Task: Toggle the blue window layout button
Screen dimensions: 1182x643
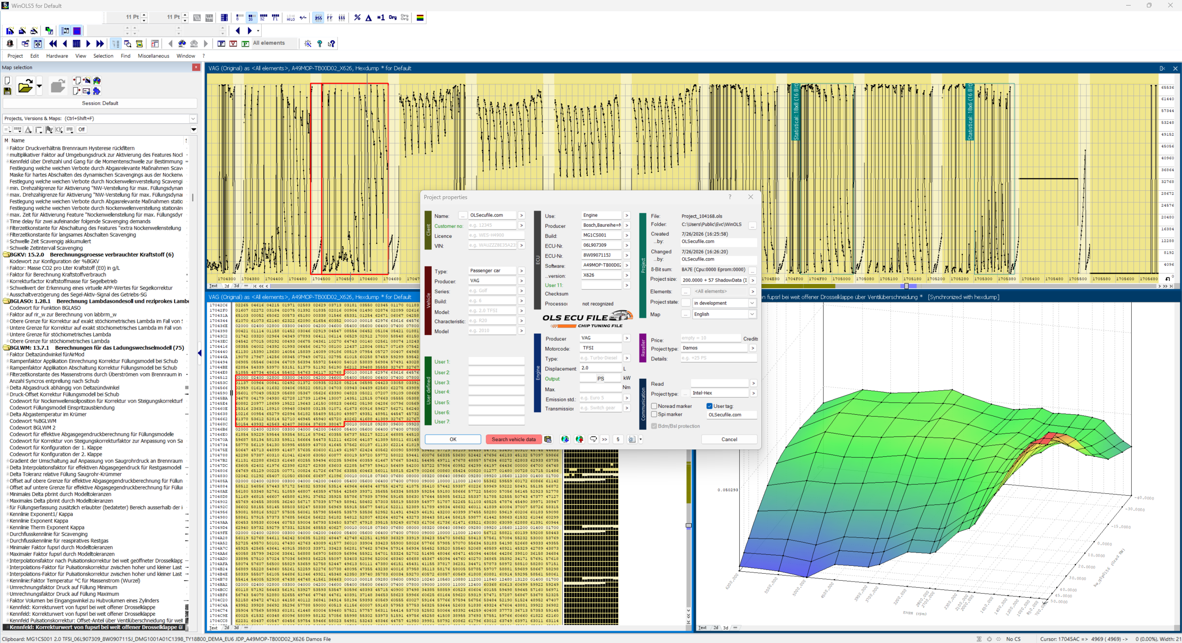Action: point(77,30)
